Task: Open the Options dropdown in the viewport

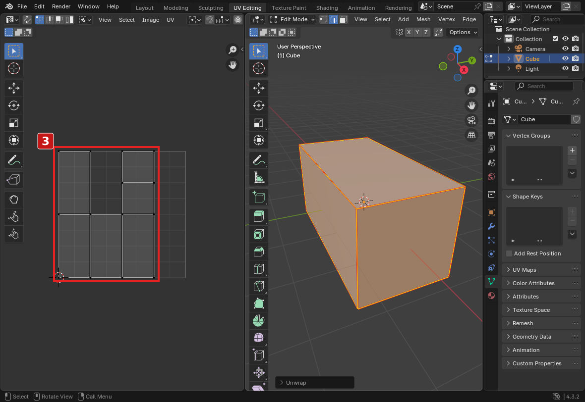Action: [463, 32]
